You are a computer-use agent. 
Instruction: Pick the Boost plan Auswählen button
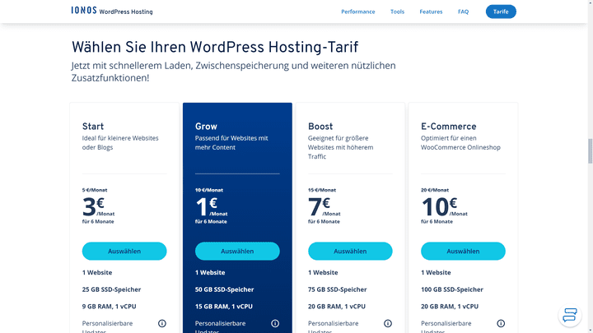[x=350, y=251]
